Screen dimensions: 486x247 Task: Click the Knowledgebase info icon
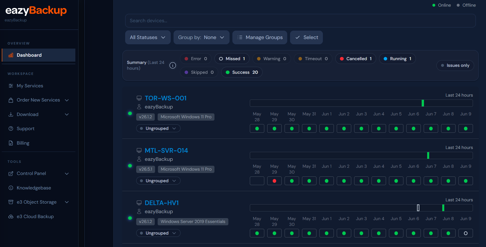pyautogui.click(x=11, y=188)
